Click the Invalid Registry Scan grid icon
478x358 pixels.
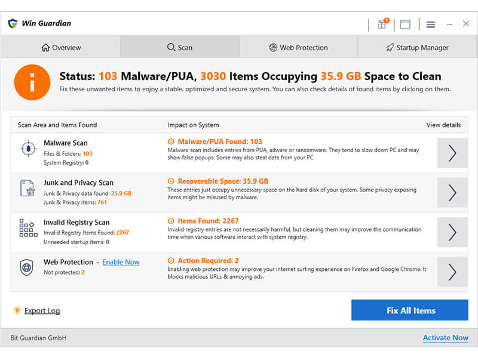coord(27,228)
